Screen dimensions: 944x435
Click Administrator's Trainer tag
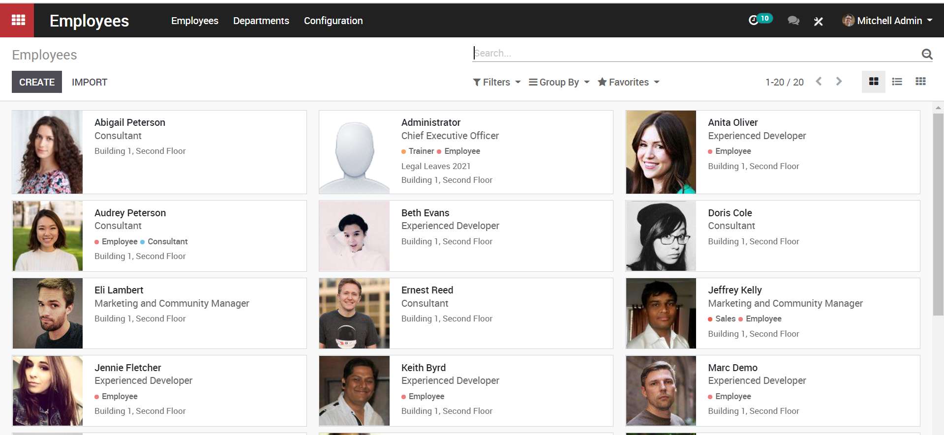pos(418,151)
